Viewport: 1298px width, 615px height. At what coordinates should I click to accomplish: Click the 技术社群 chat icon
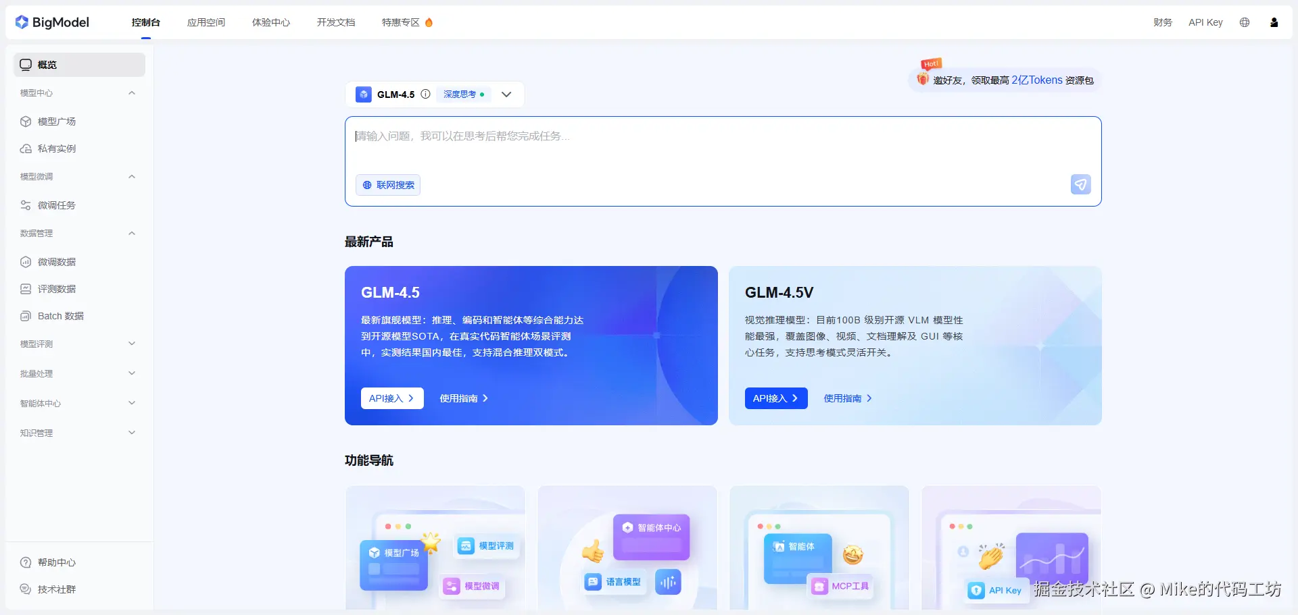pyautogui.click(x=26, y=589)
